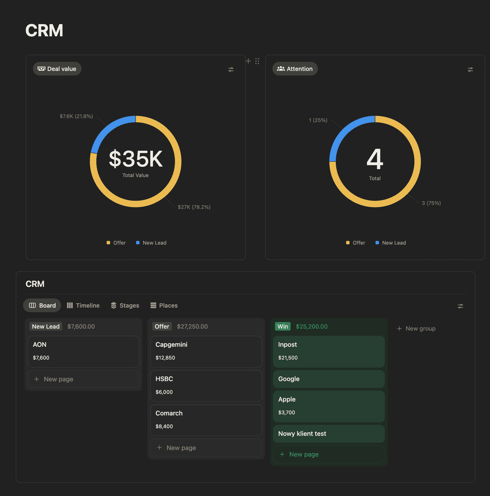The image size is (490, 496).
Task: Click the $6,000 value on HSBC card
Action: coord(164,392)
